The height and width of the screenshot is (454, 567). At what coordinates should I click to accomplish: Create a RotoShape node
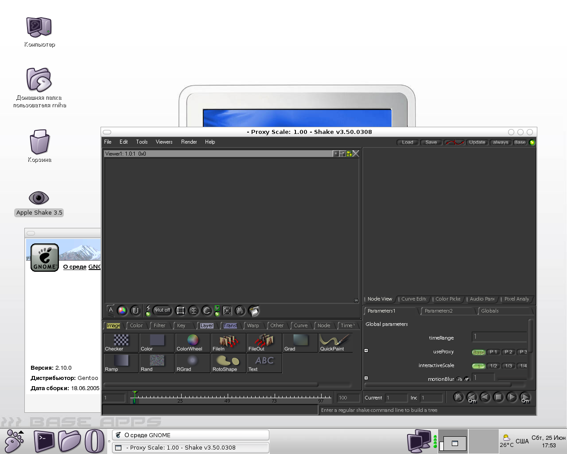coord(229,363)
